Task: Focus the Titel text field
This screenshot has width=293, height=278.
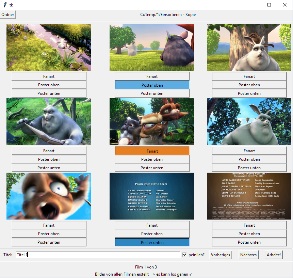Action: [98, 255]
